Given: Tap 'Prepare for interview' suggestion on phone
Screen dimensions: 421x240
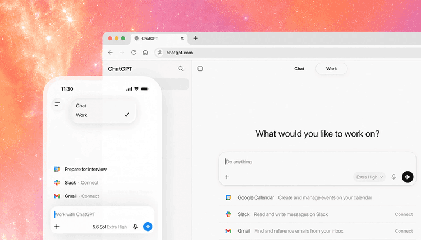Looking at the screenshot, I should pos(85,169).
